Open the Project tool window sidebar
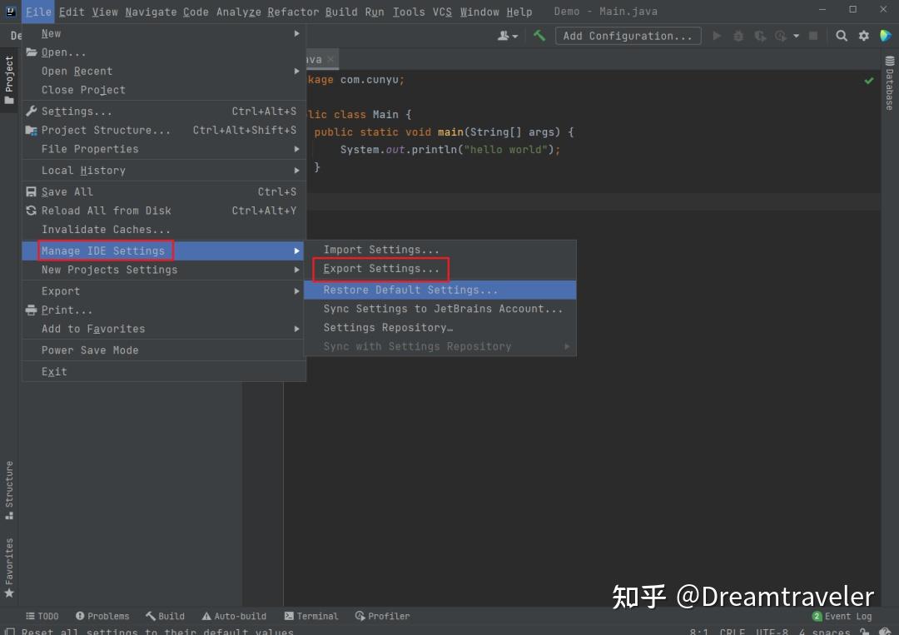The width and height of the screenshot is (899, 635). (x=8, y=79)
